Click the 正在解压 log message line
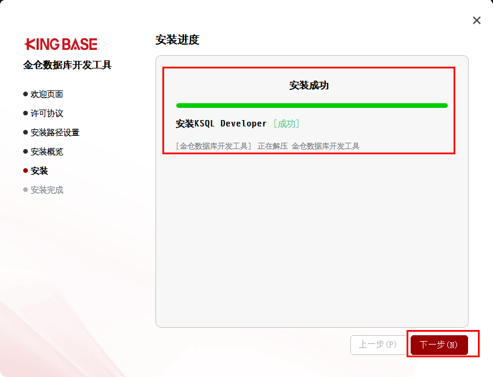The height and width of the screenshot is (377, 493). pyautogui.click(x=267, y=146)
